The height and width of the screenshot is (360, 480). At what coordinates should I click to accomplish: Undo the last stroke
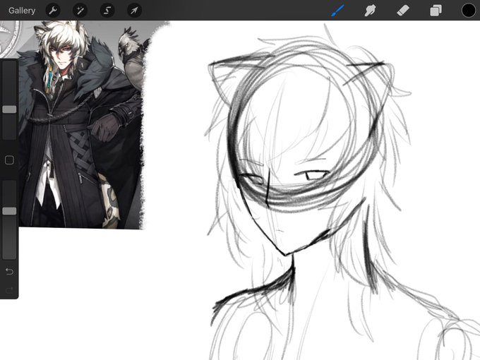click(9, 272)
